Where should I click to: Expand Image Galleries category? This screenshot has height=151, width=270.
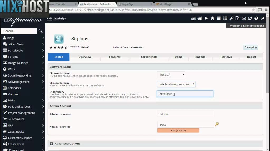[23, 63]
